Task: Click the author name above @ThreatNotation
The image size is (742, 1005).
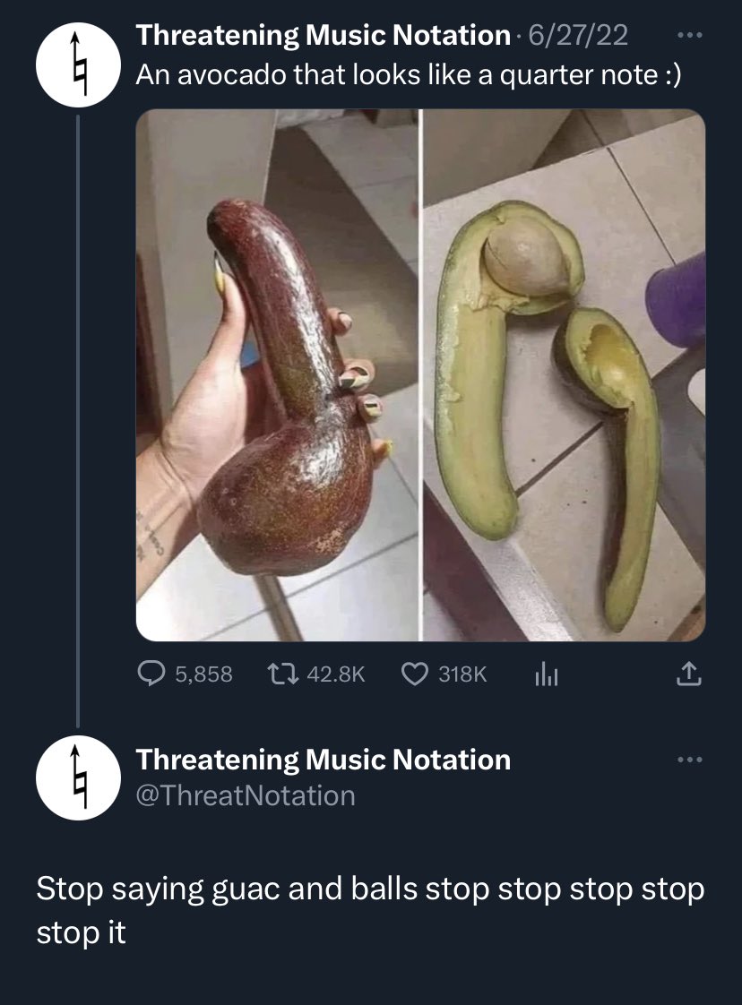Action: click(x=323, y=760)
